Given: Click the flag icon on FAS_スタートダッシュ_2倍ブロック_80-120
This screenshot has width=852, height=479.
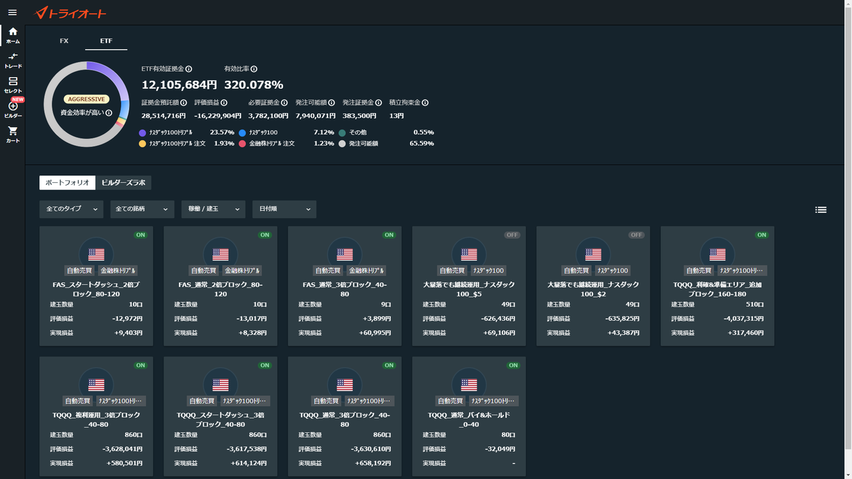Looking at the screenshot, I should (97, 254).
